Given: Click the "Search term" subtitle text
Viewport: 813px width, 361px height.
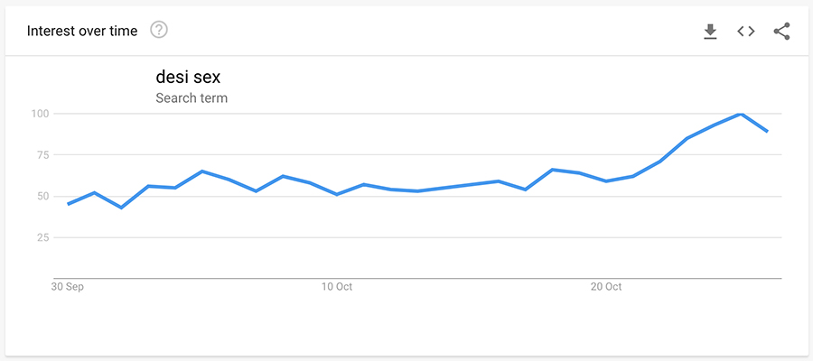Looking at the screenshot, I should 192,97.
